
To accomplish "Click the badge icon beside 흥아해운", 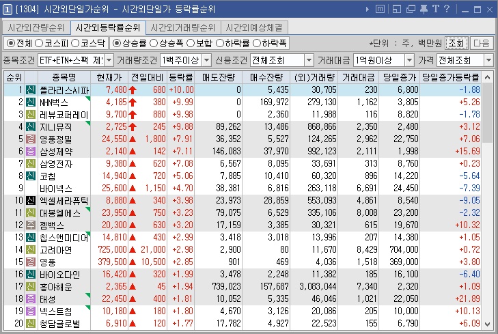I will tap(31, 287).
